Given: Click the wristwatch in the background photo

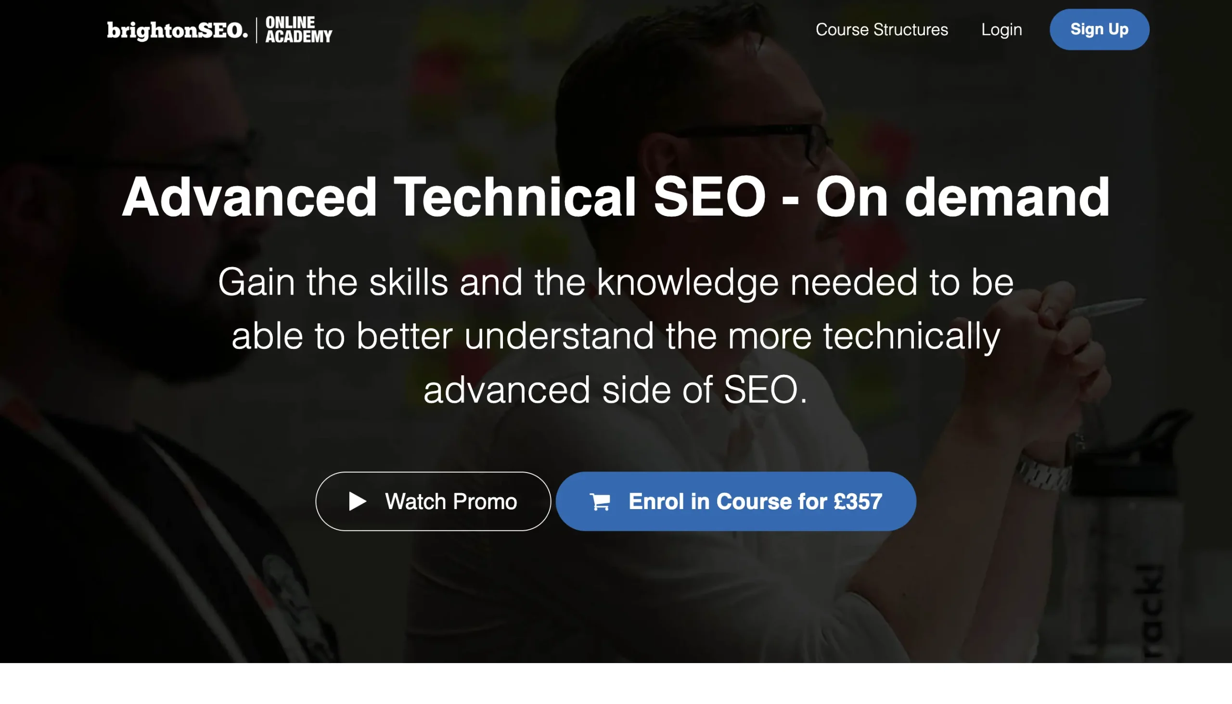Looking at the screenshot, I should tap(1043, 471).
